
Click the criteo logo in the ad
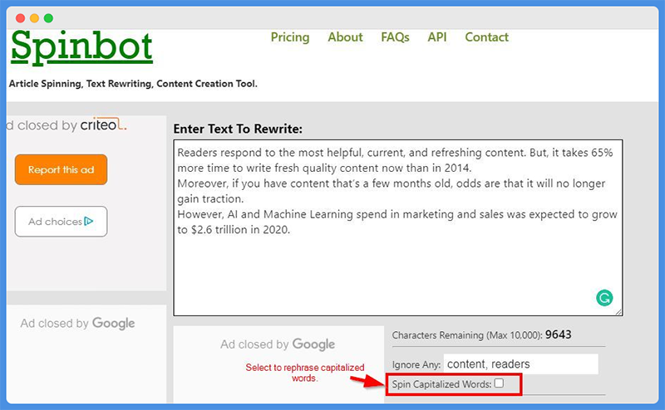(x=103, y=124)
